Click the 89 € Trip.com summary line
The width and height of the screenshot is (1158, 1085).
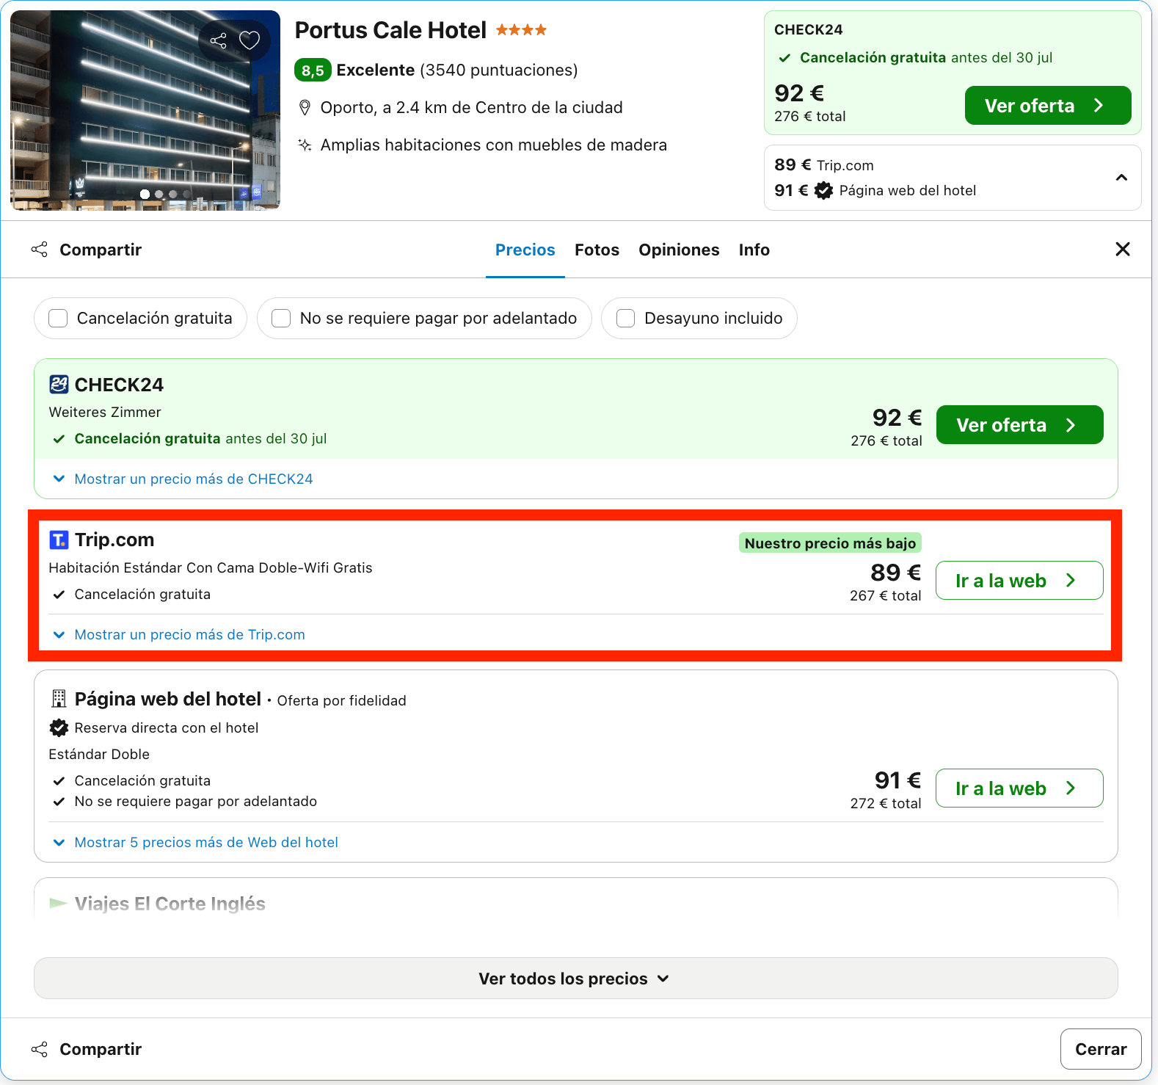(x=824, y=165)
